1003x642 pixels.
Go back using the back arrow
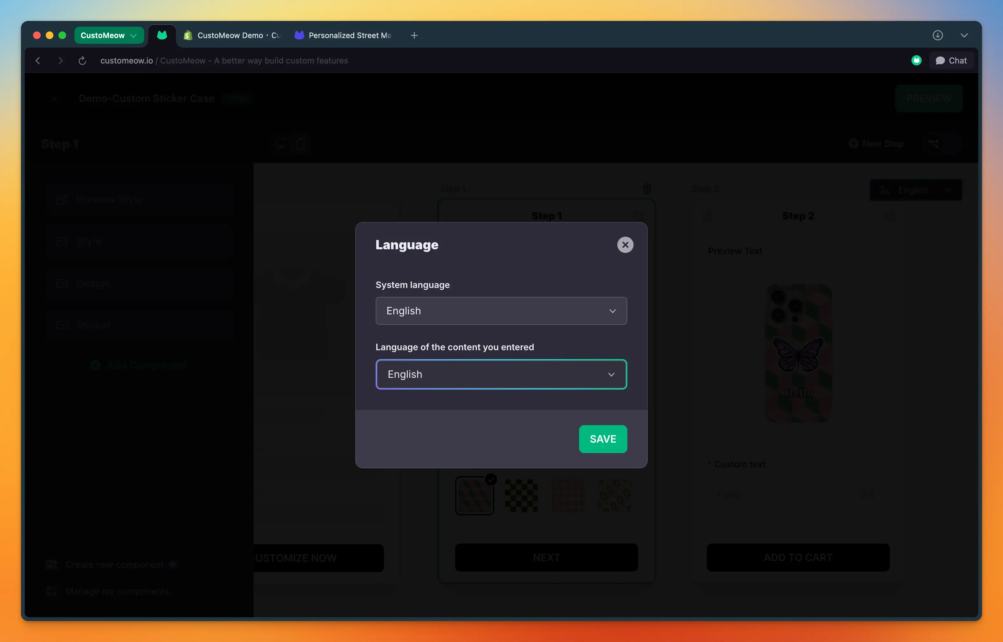[38, 60]
